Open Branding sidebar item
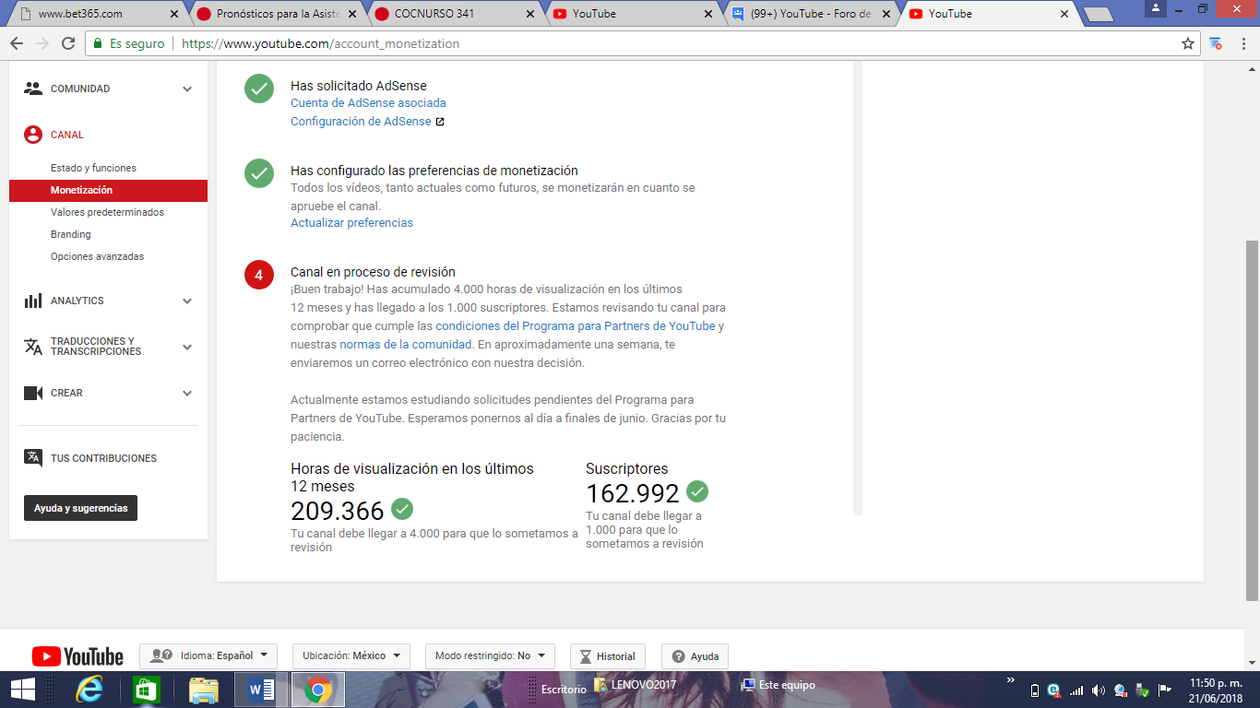 71,234
